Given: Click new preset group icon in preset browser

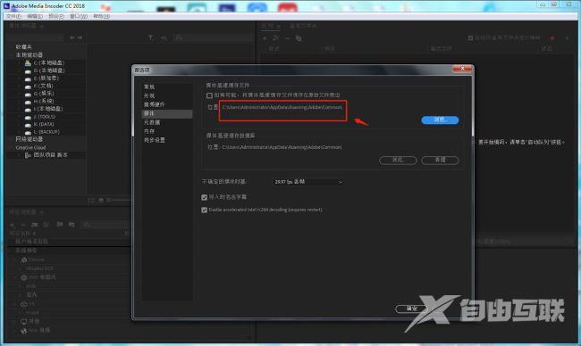Looking at the screenshot, I should pyautogui.click(x=35, y=225).
